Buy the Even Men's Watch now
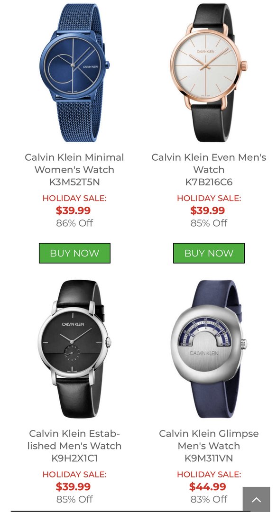Image resolution: width=277 pixels, height=512 pixels. (209, 253)
